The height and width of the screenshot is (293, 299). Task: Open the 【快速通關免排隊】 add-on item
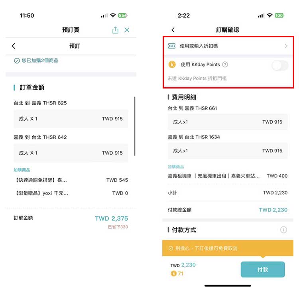coord(71,180)
